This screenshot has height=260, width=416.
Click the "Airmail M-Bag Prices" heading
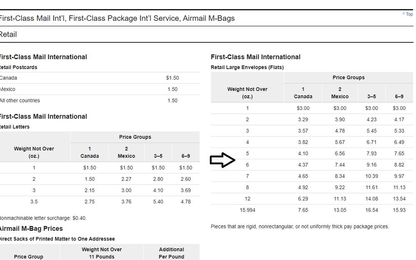pyautogui.click(x=31, y=228)
